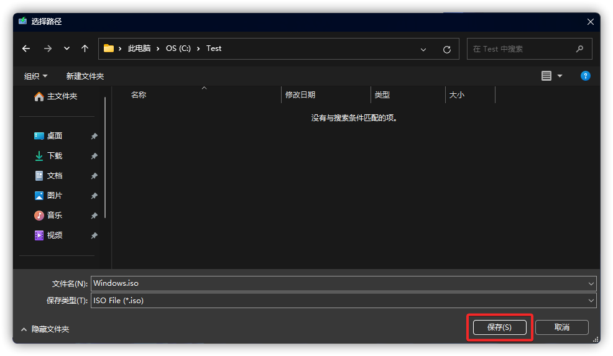Click pin icon next to 图片
613x356 pixels.
pyautogui.click(x=94, y=196)
